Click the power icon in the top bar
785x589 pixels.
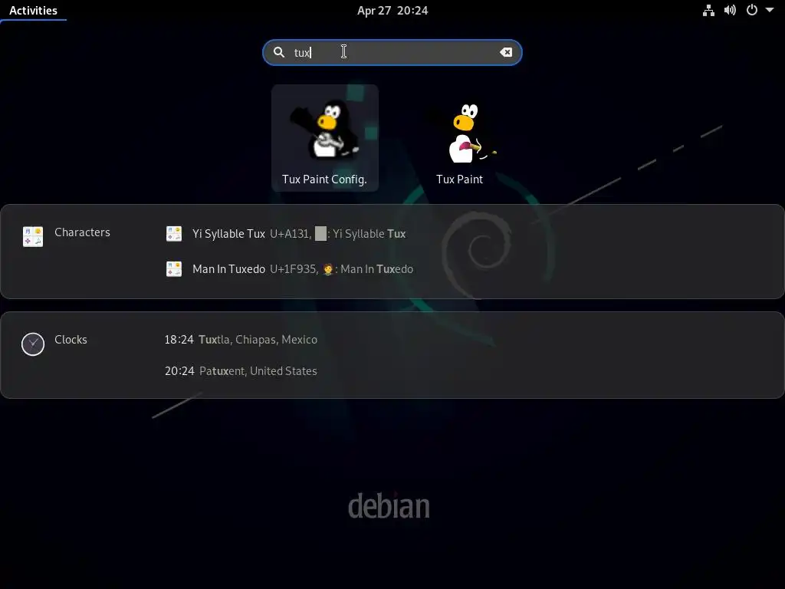pyautogui.click(x=752, y=10)
